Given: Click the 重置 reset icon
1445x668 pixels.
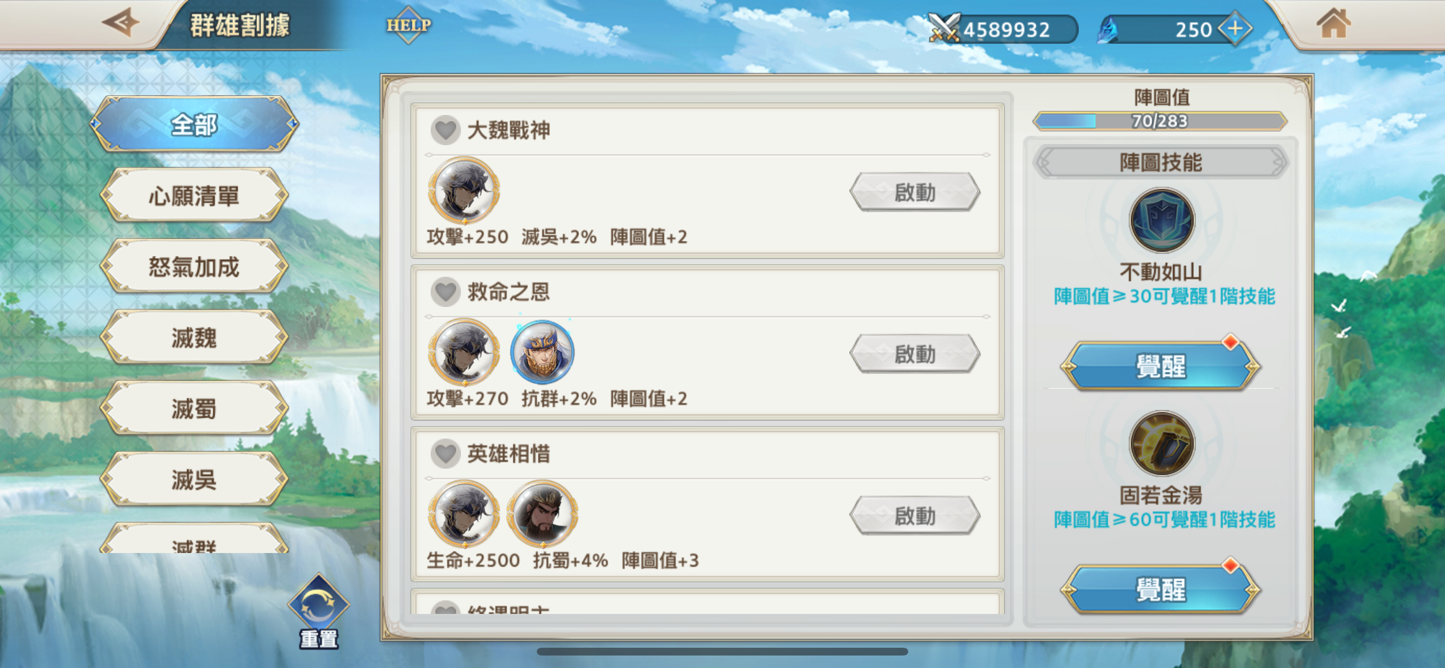Looking at the screenshot, I should point(319,611).
